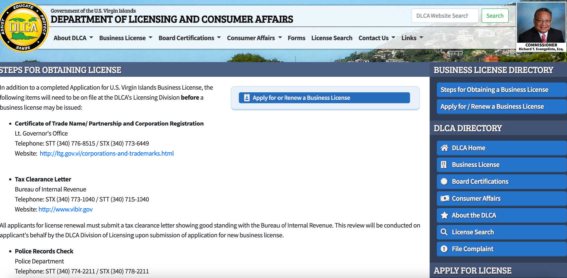
Task: Open the Forms menu item
Action: pyautogui.click(x=297, y=38)
